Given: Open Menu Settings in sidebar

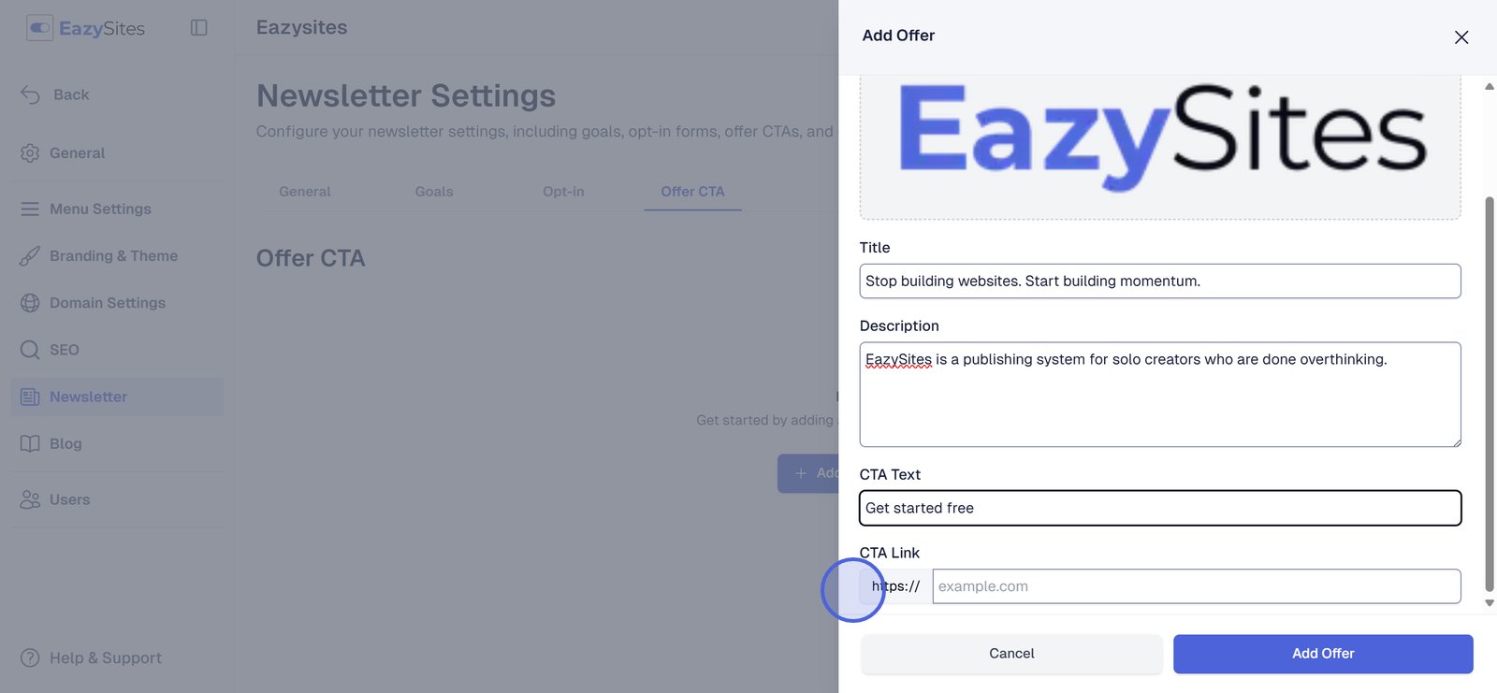Looking at the screenshot, I should pos(100,209).
